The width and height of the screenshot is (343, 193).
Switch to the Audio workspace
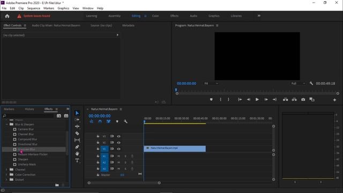(x=193, y=16)
